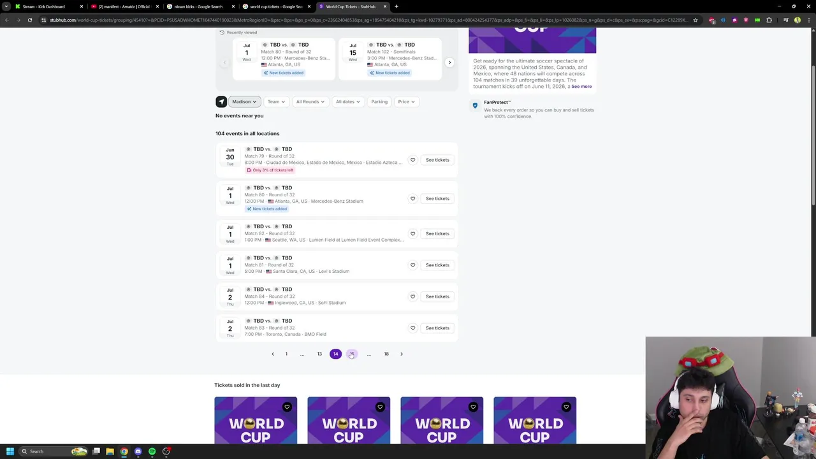
Task: Open the browser extensions puzzle icon
Action: (769, 20)
